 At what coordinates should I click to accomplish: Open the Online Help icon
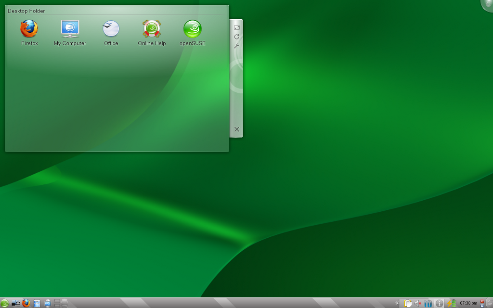point(152,29)
